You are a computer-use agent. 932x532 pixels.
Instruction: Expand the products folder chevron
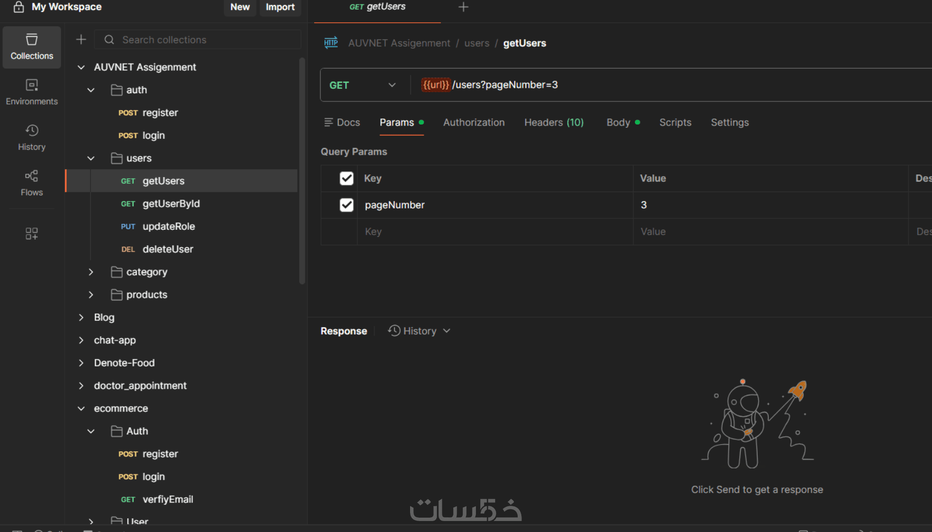point(91,295)
